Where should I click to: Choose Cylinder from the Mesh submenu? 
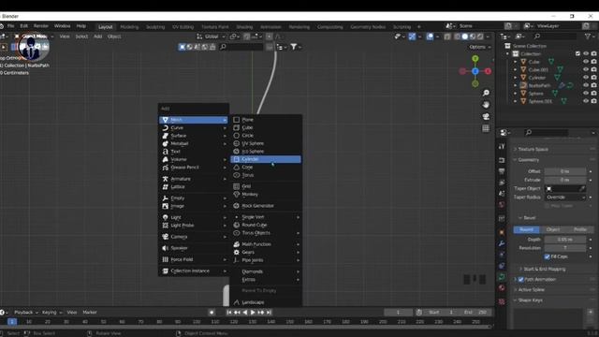click(x=266, y=159)
